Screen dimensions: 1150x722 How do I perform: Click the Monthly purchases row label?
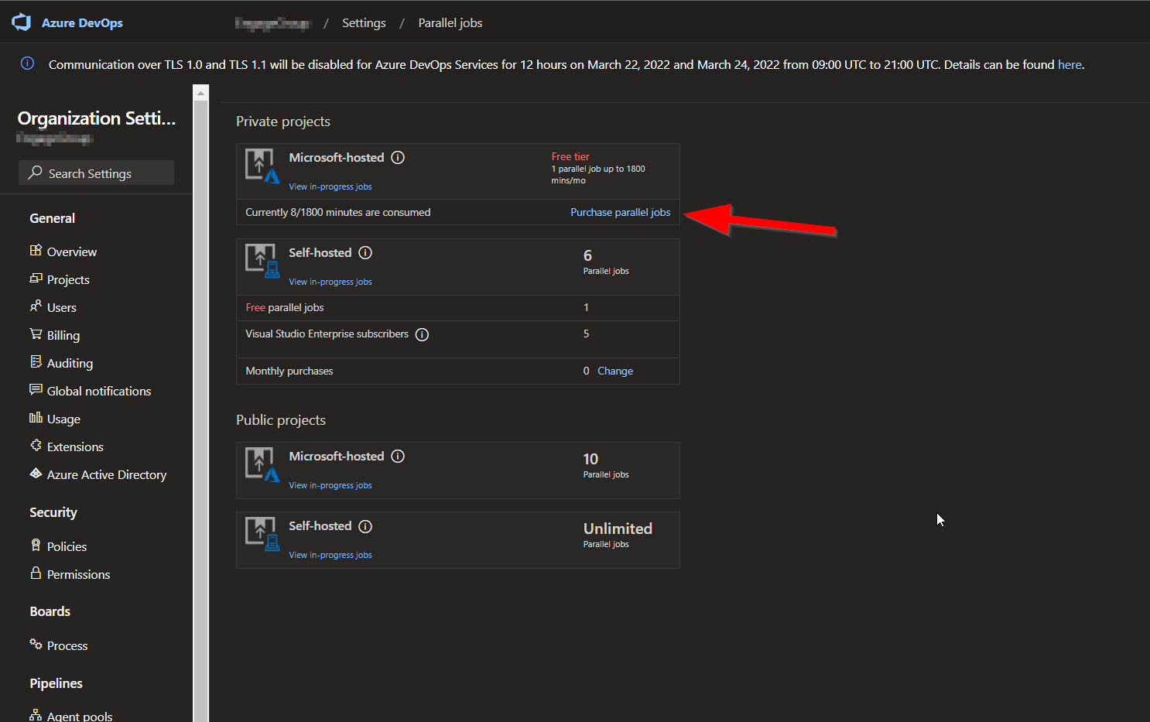[289, 371]
